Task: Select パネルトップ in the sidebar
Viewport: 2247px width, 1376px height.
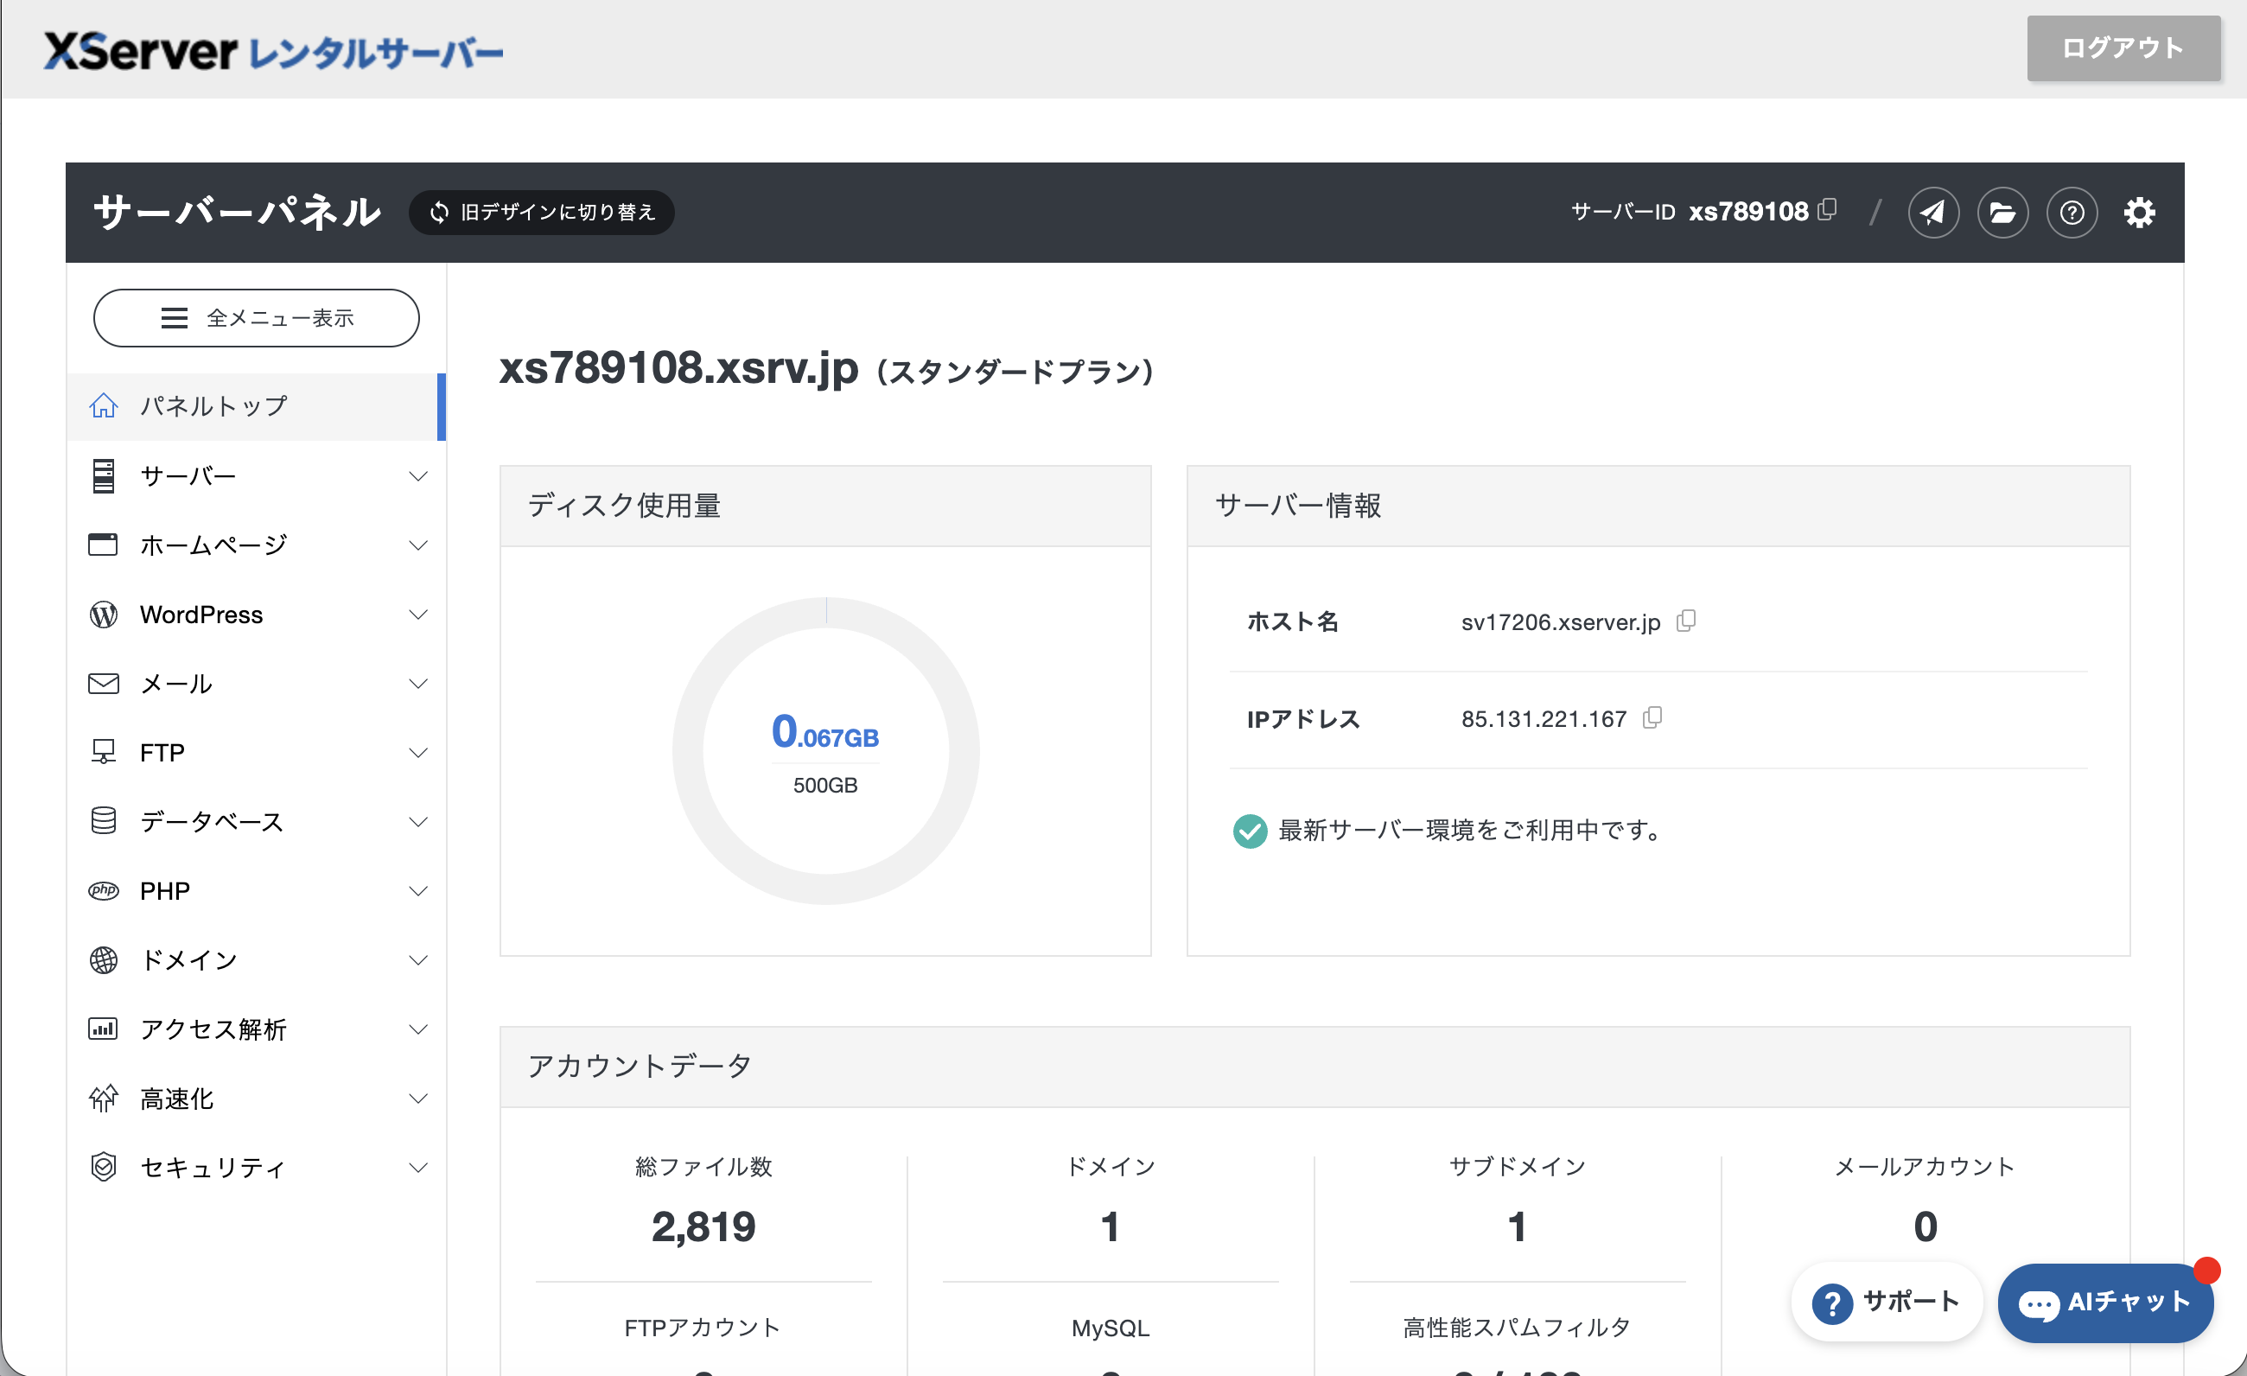Action: point(257,407)
